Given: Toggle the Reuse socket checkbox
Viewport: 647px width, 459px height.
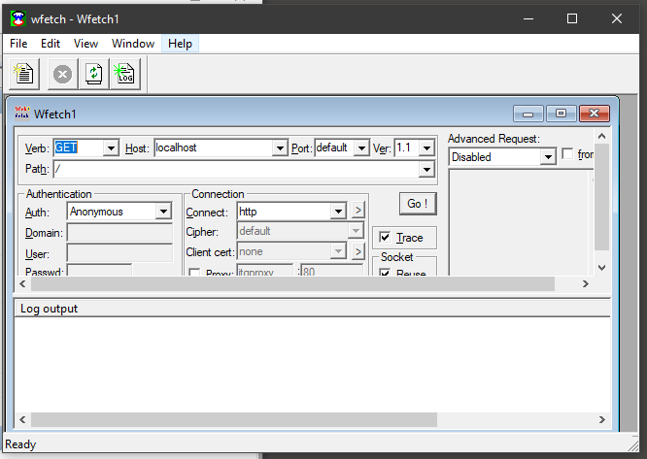Looking at the screenshot, I should [385, 272].
